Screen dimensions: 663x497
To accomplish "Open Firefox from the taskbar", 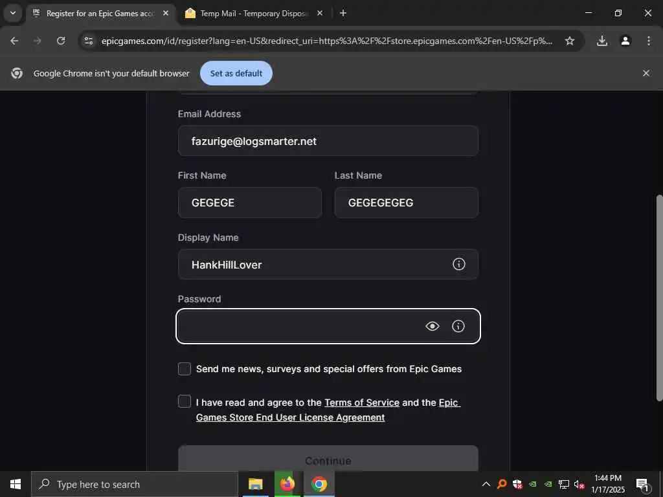I will (x=287, y=484).
